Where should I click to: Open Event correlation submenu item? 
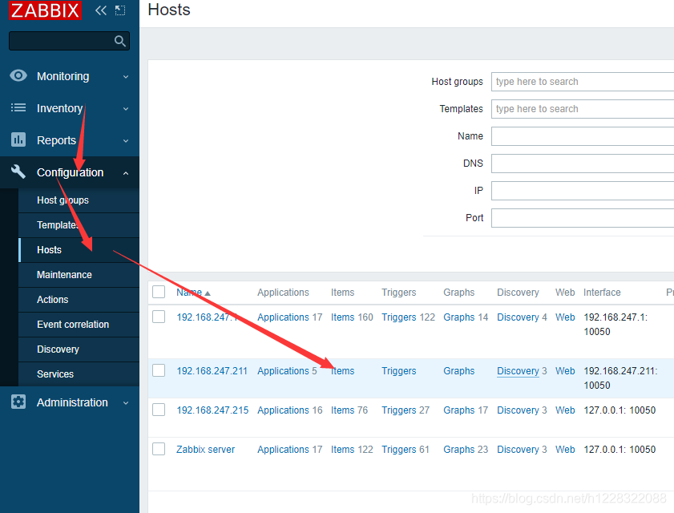point(79,325)
